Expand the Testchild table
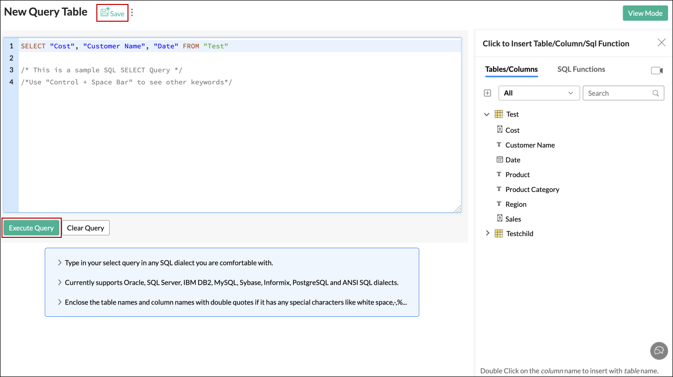This screenshot has height=377, width=673. tap(488, 233)
